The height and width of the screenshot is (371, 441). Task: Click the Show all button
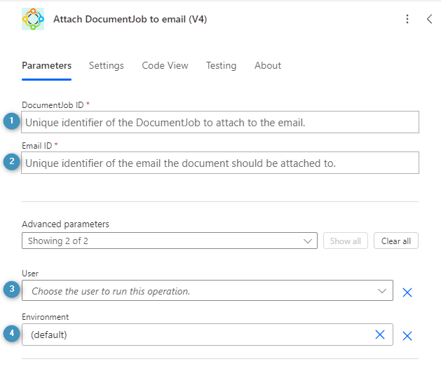pos(346,241)
